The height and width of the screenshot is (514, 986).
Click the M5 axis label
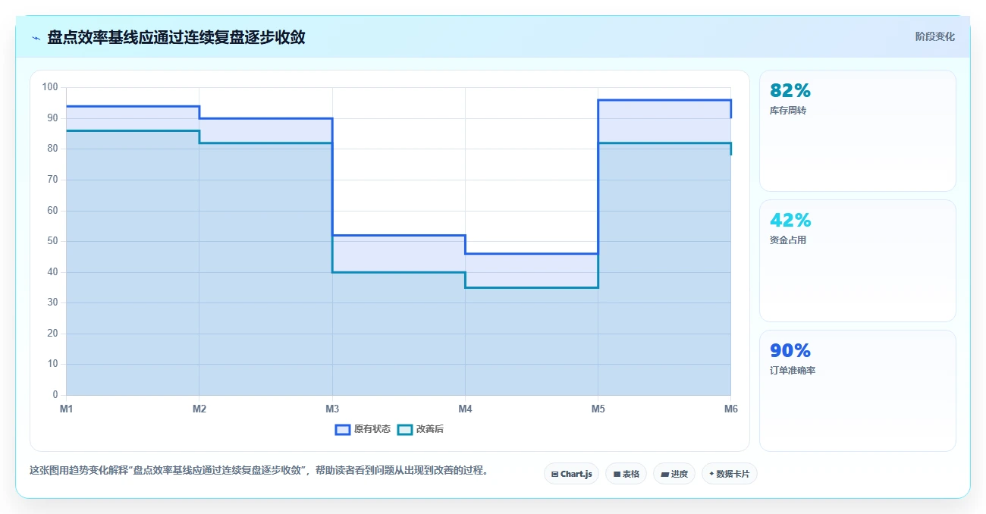598,409
